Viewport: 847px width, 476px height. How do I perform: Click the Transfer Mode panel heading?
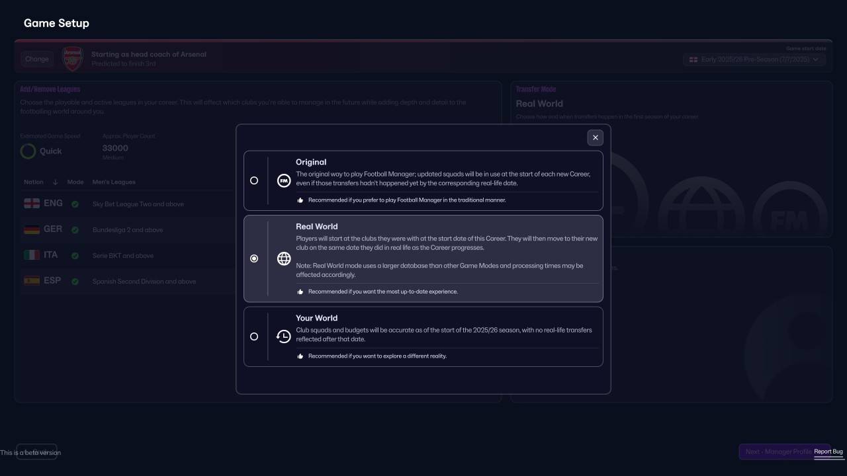pyautogui.click(x=536, y=89)
